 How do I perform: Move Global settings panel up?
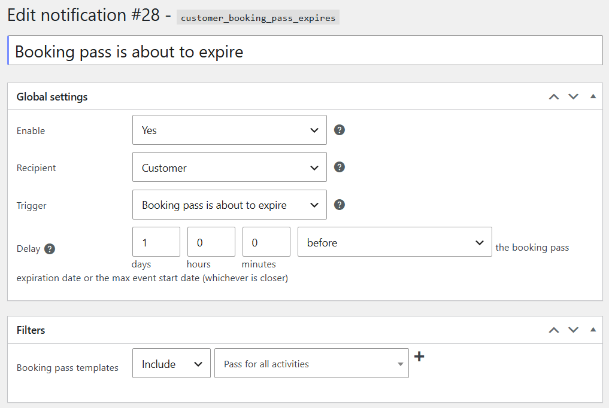coord(554,96)
